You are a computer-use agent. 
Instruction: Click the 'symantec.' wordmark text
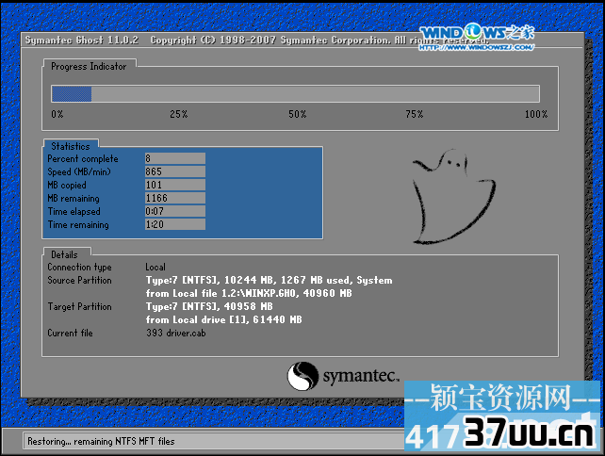(x=360, y=376)
